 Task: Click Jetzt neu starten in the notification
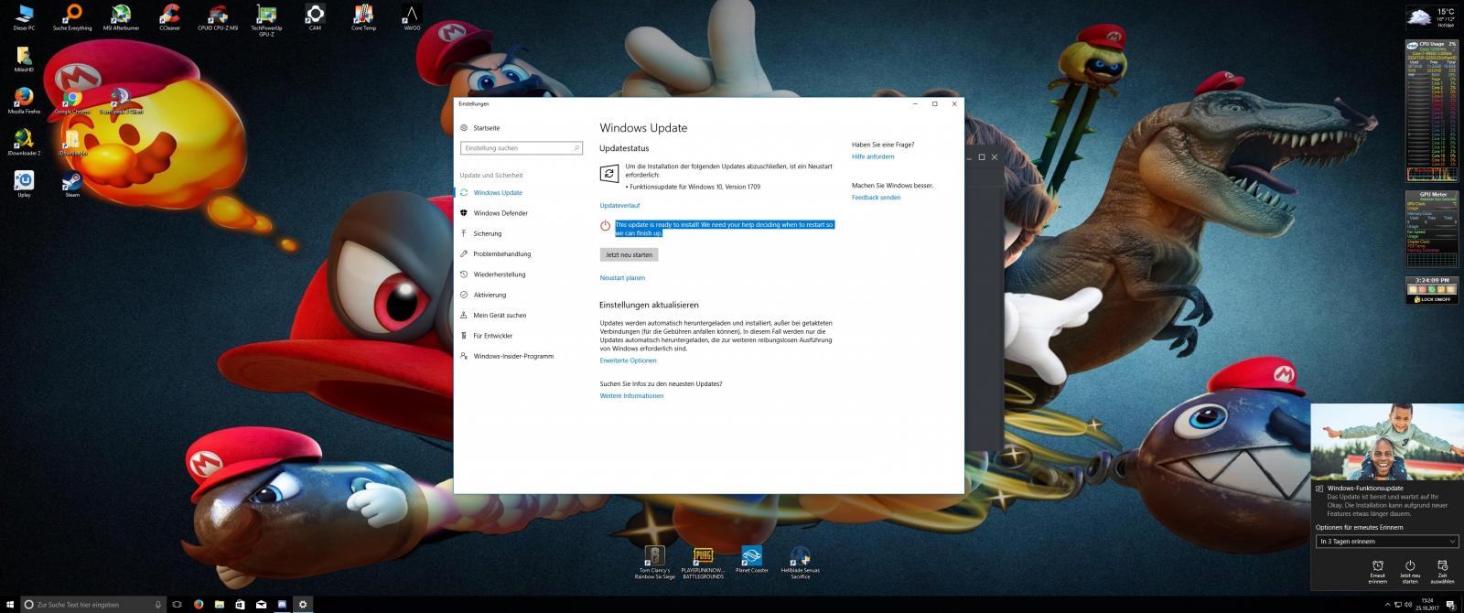click(1410, 572)
